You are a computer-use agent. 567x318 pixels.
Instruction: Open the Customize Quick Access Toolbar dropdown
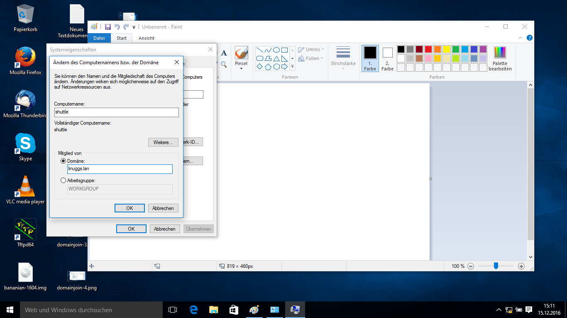pos(134,27)
